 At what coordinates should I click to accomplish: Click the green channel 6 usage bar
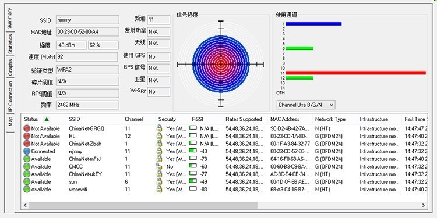[x=299, y=48]
